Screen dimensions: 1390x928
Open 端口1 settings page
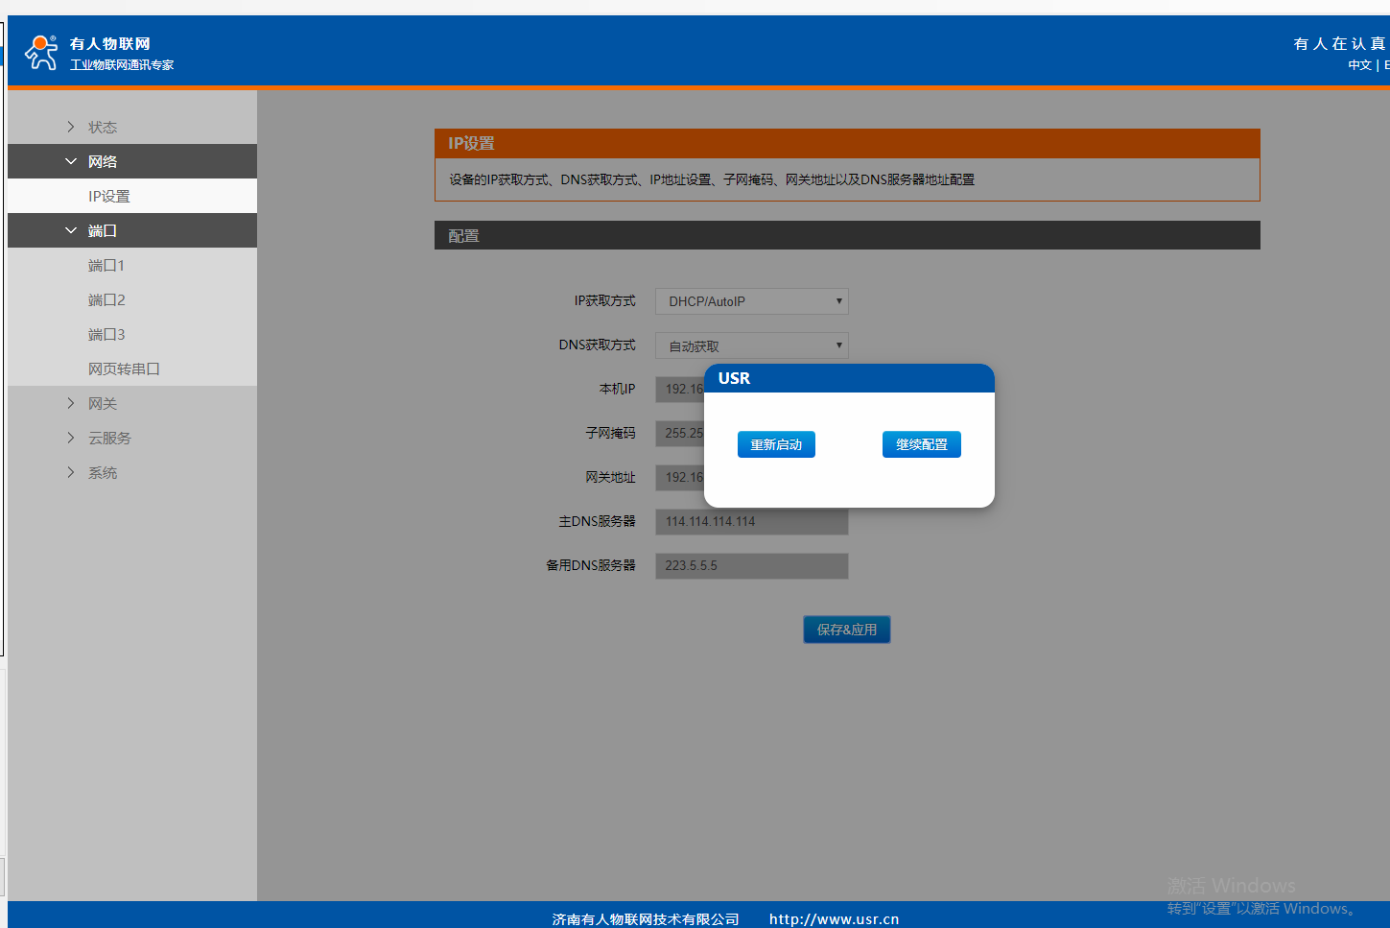click(106, 265)
